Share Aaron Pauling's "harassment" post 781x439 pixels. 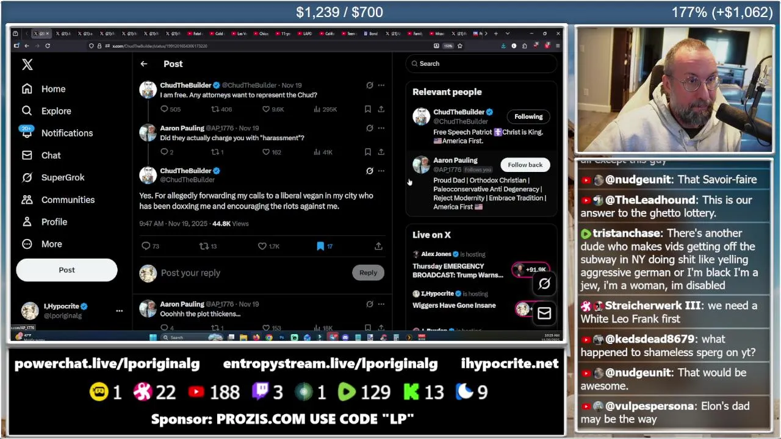coord(381,152)
